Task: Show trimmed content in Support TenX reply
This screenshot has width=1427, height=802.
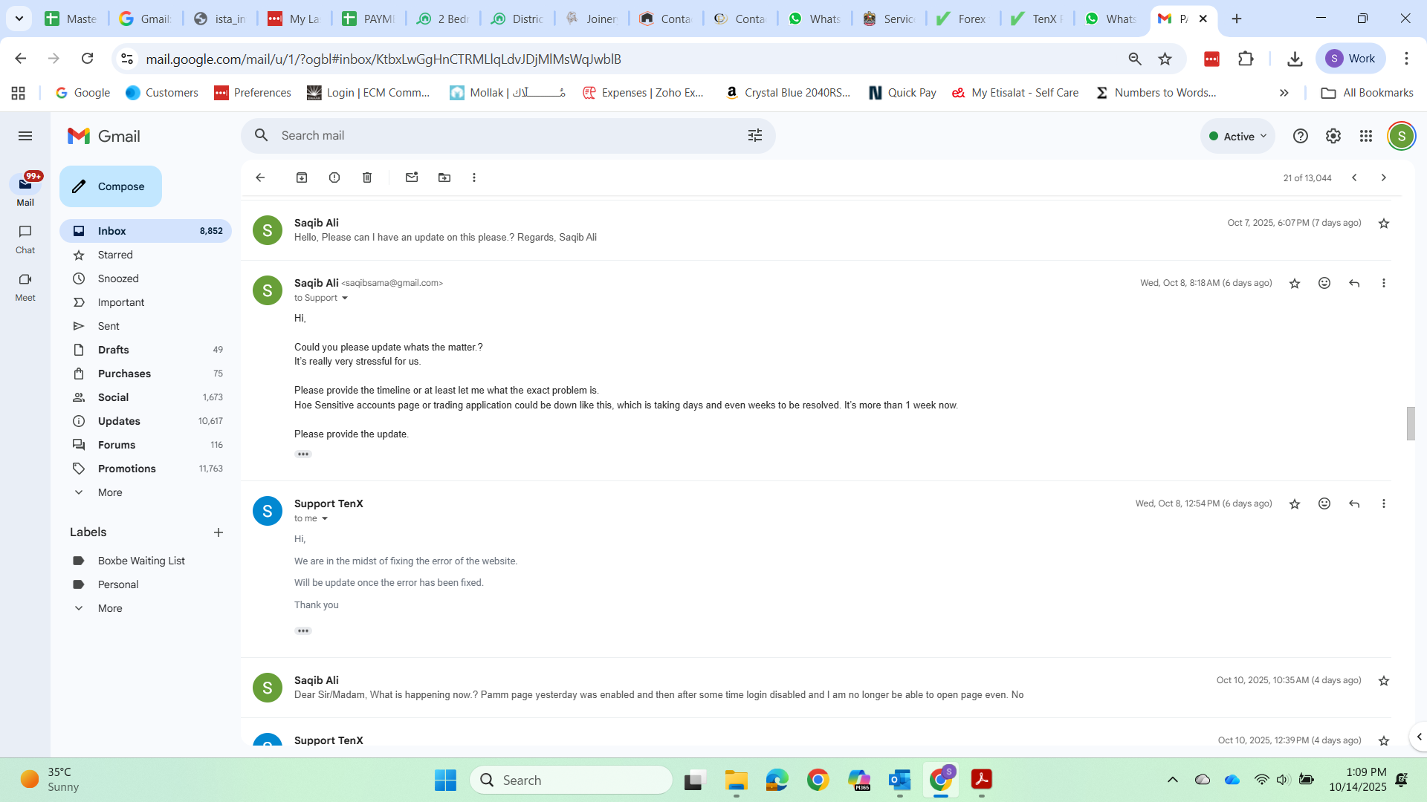Action: click(303, 630)
